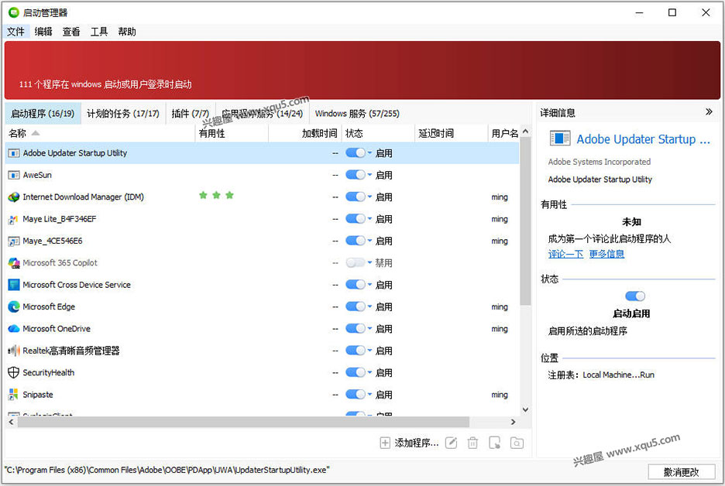The width and height of the screenshot is (725, 486).
Task: Open the 工具 menu
Action: [99, 31]
